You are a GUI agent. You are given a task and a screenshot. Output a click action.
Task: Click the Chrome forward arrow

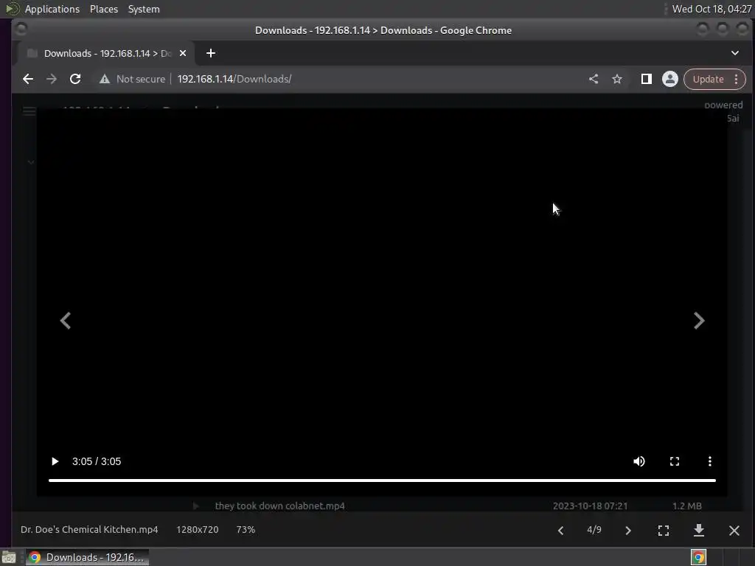click(52, 79)
